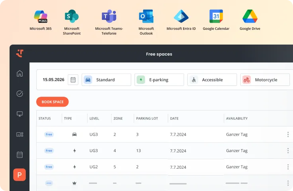Click Free badge in UG2 row

point(49,167)
